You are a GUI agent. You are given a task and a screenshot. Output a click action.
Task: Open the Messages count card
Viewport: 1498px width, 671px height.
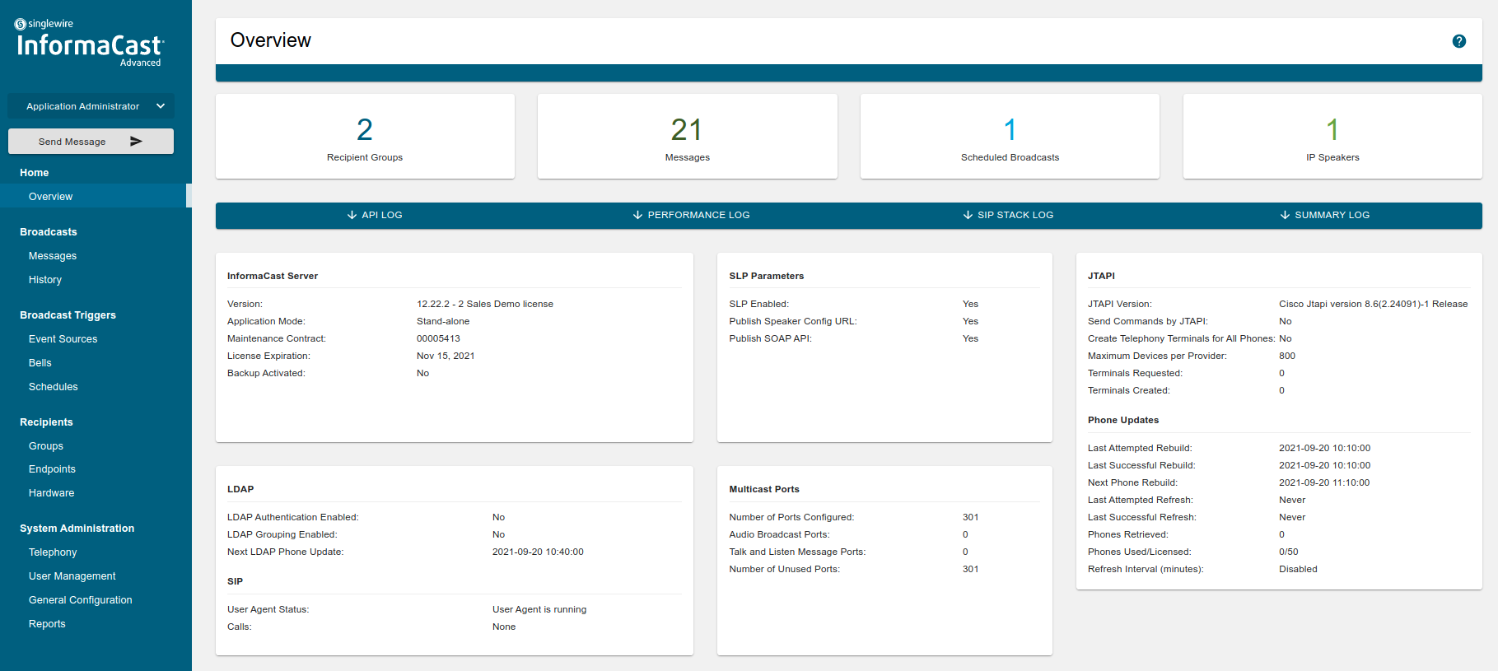(687, 137)
